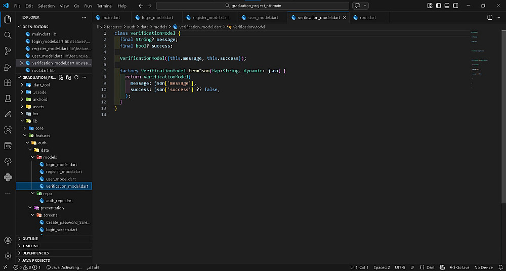The height and width of the screenshot is (271, 506).
Task: Click the Python icon in activity bar
Action: click(8, 177)
